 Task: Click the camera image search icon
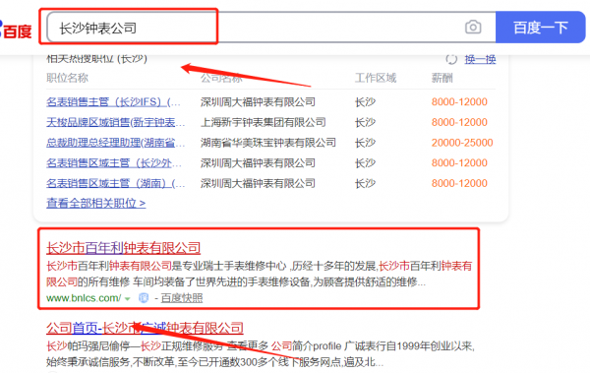(473, 28)
